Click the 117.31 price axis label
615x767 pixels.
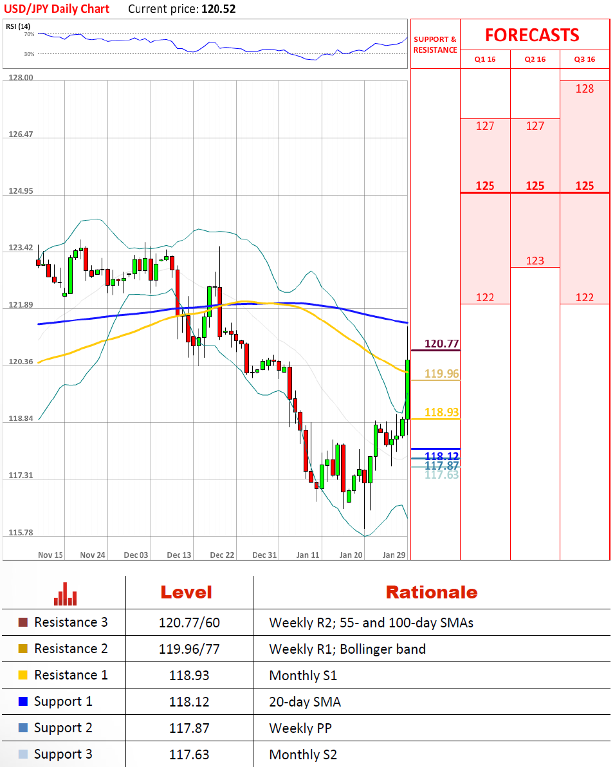(x=21, y=475)
